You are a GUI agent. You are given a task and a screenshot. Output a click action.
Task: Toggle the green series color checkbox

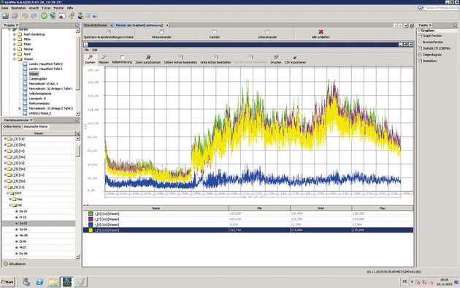91,213
